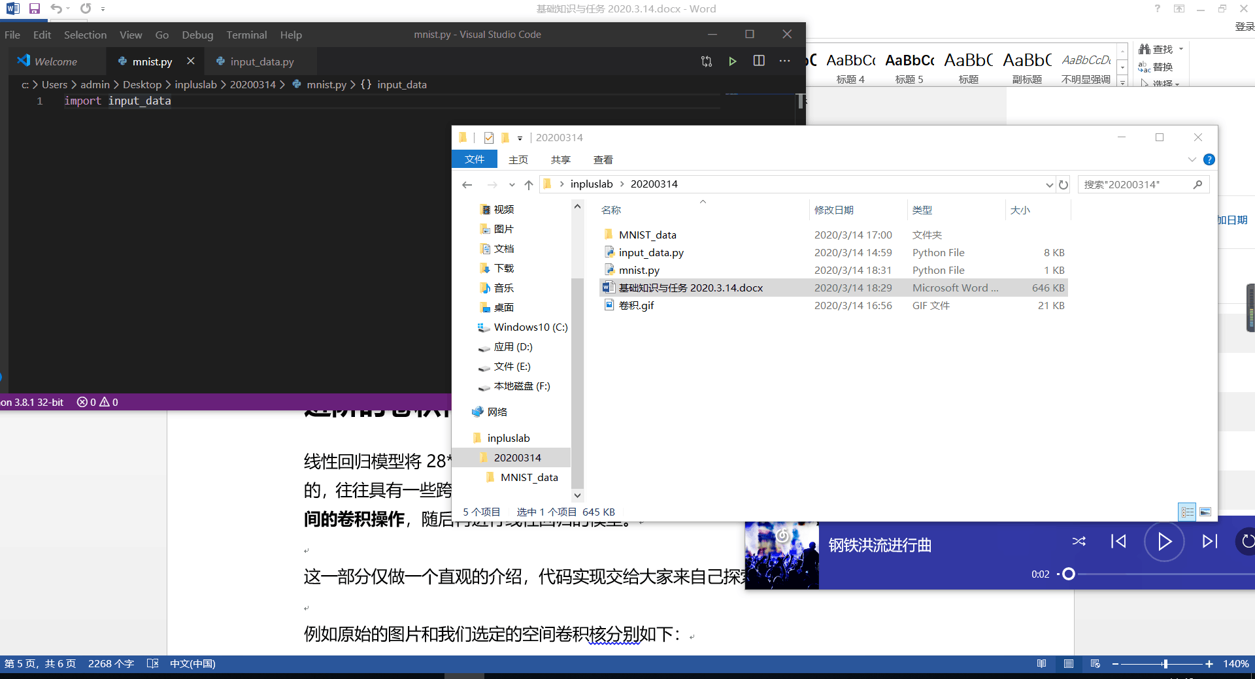Screen dimensions: 1255x679
Task: Refresh the 20200314 folder view
Action: tap(1063, 185)
